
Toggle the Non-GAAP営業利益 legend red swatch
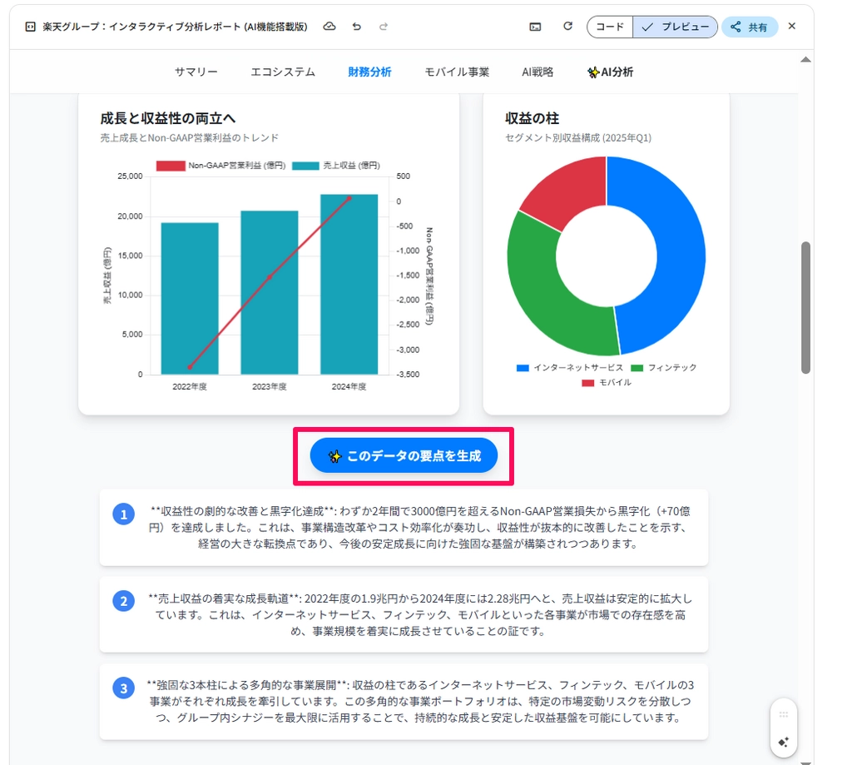pos(171,166)
